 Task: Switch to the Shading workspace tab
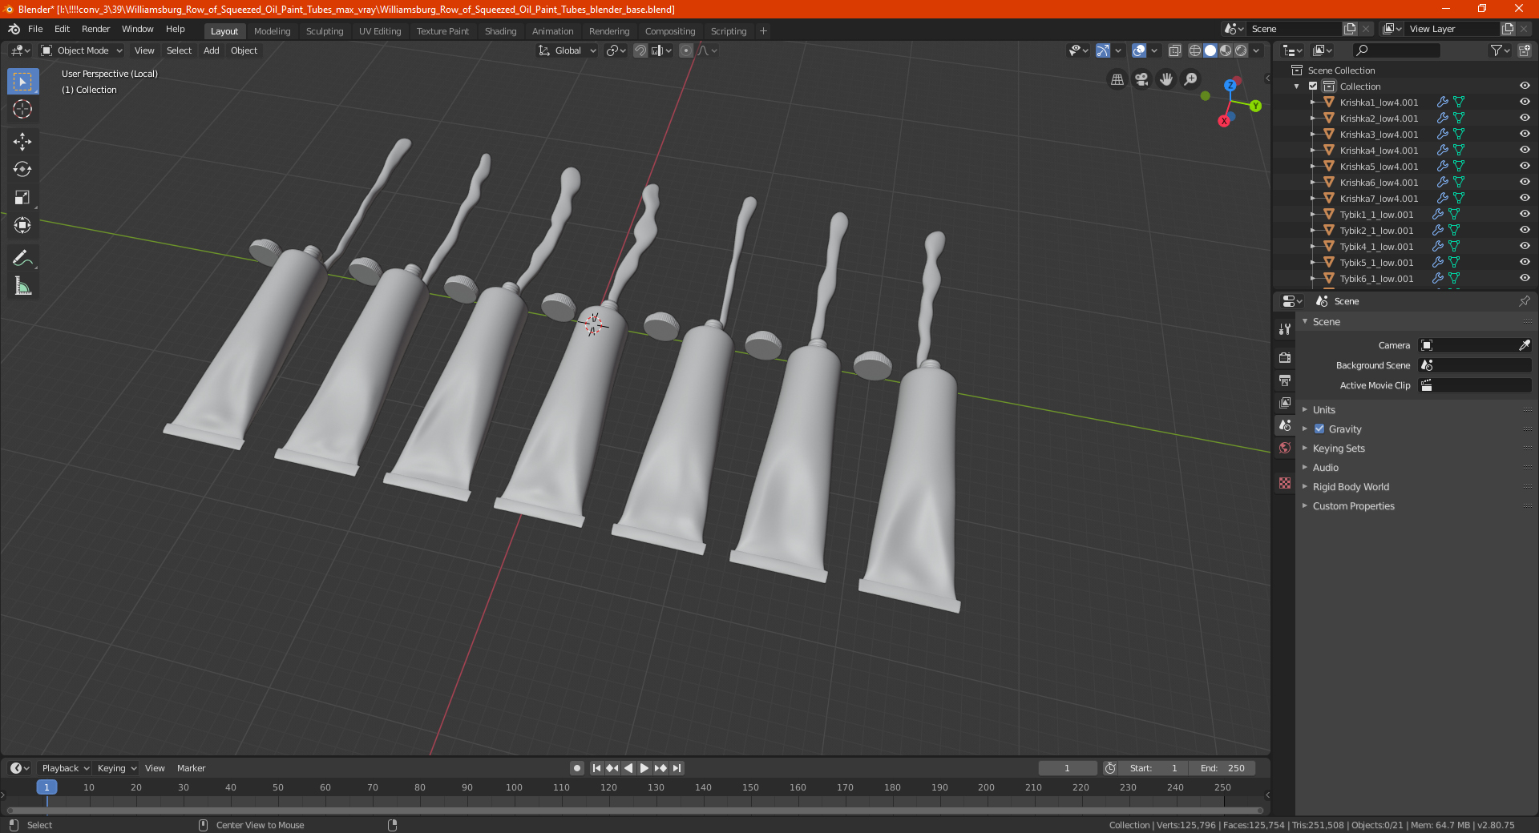[x=500, y=31]
